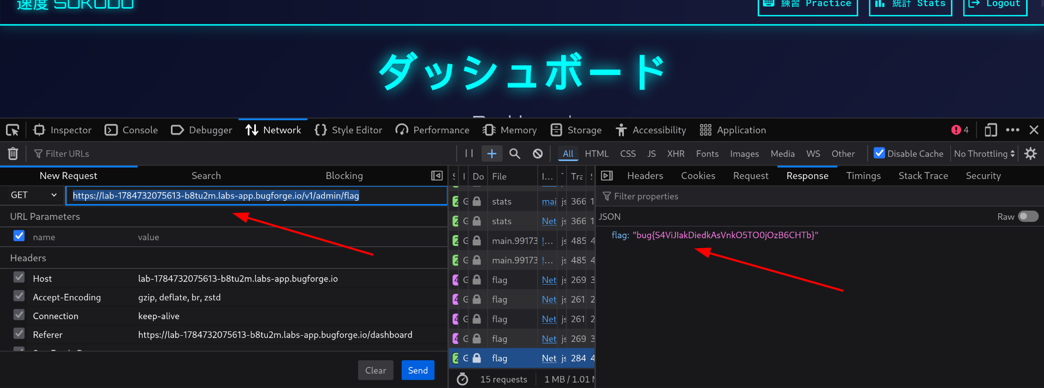This screenshot has height=388, width=1044.
Task: Uncheck the Disable Cache checkbox
Action: 879,153
